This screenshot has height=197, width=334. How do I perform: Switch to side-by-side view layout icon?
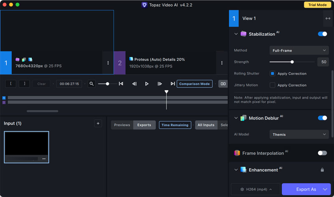point(223,84)
